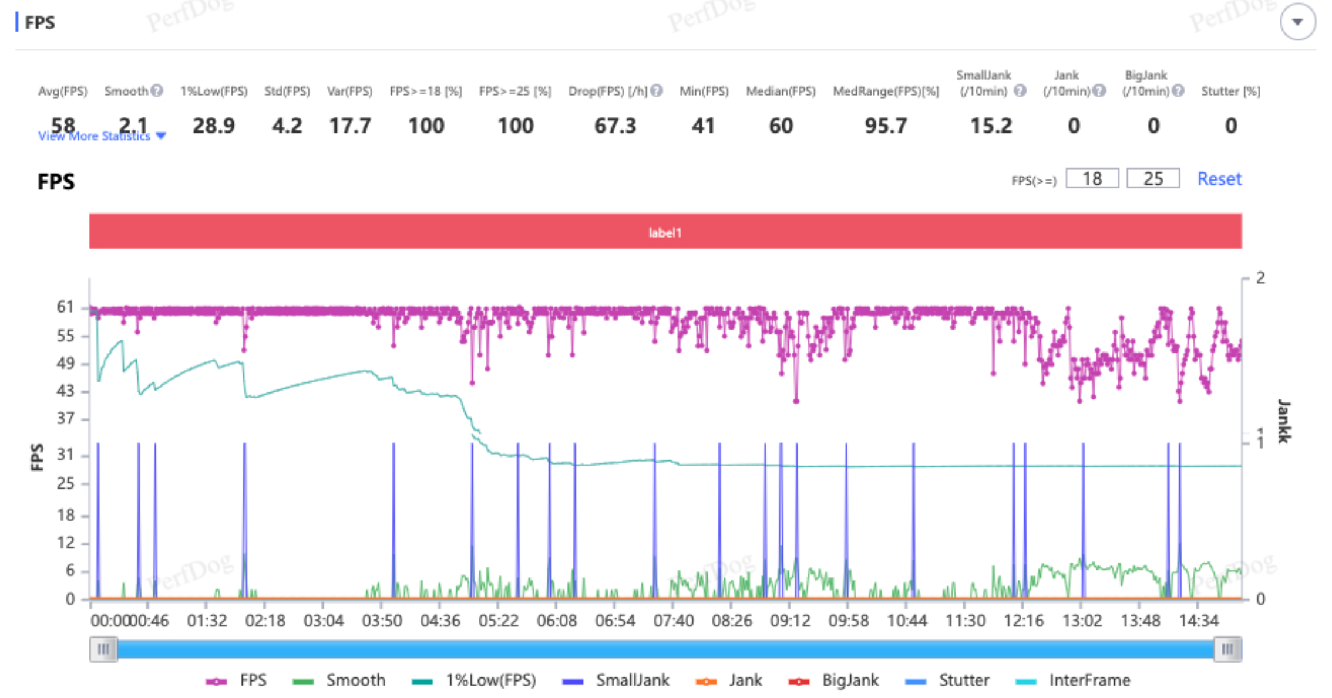Toggle the SmallJank series in the legend

click(x=615, y=680)
